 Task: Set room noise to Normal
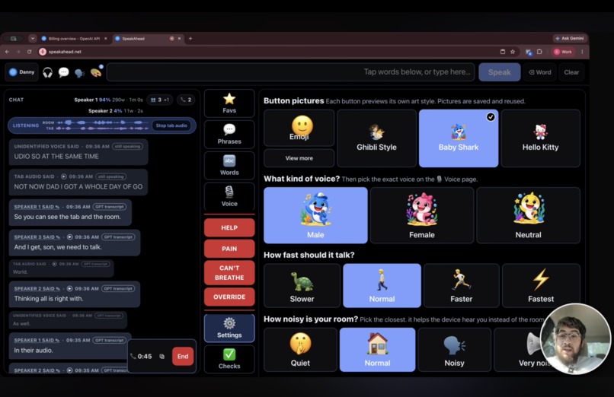click(x=377, y=350)
